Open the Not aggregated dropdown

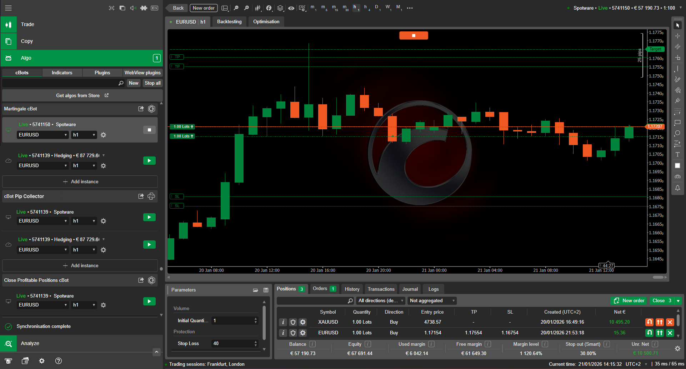[x=432, y=300]
